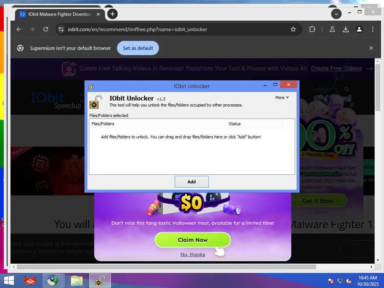Minimize the IObit Unlocker window
This screenshot has height=288, width=384.
click(265, 85)
